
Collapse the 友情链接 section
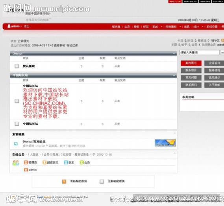click(x=174, y=133)
